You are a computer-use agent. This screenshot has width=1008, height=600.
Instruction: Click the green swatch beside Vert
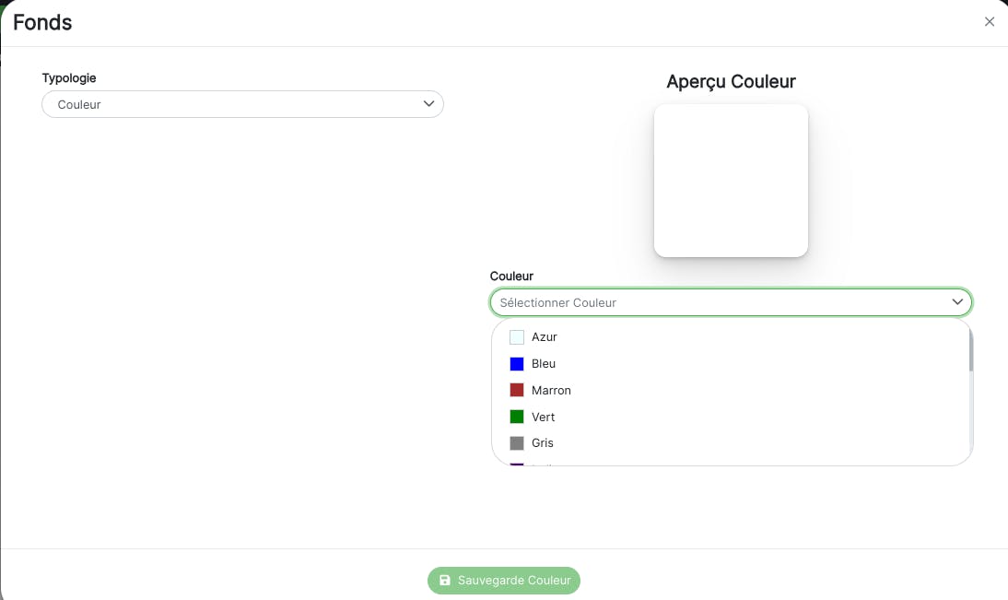point(517,418)
